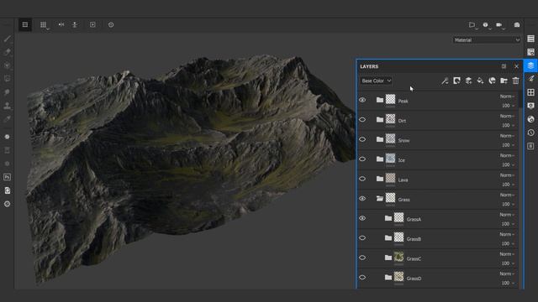Hide the Snow layer folder
The image size is (538, 302).
362,139
